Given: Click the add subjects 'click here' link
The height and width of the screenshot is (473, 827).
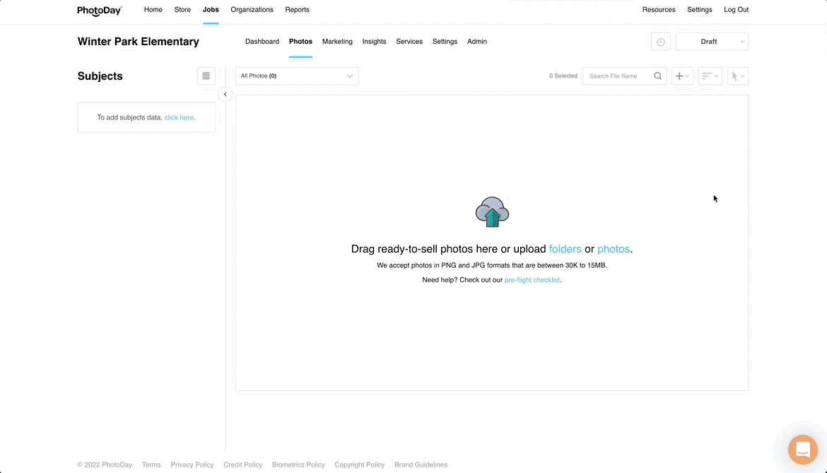Looking at the screenshot, I should [x=179, y=118].
